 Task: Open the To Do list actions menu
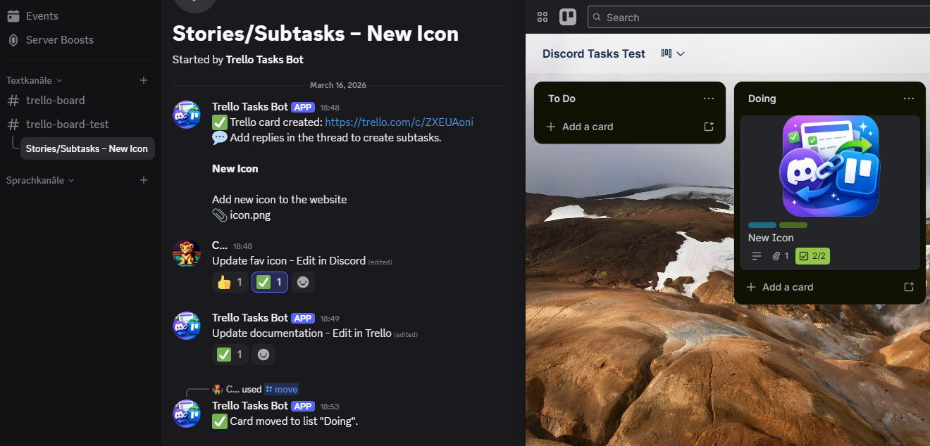[x=709, y=98]
